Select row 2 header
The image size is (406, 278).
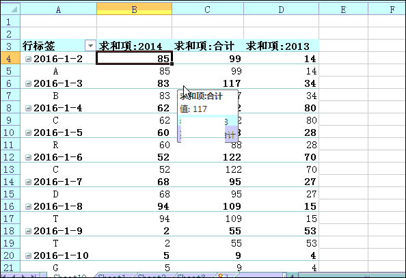coord(10,33)
